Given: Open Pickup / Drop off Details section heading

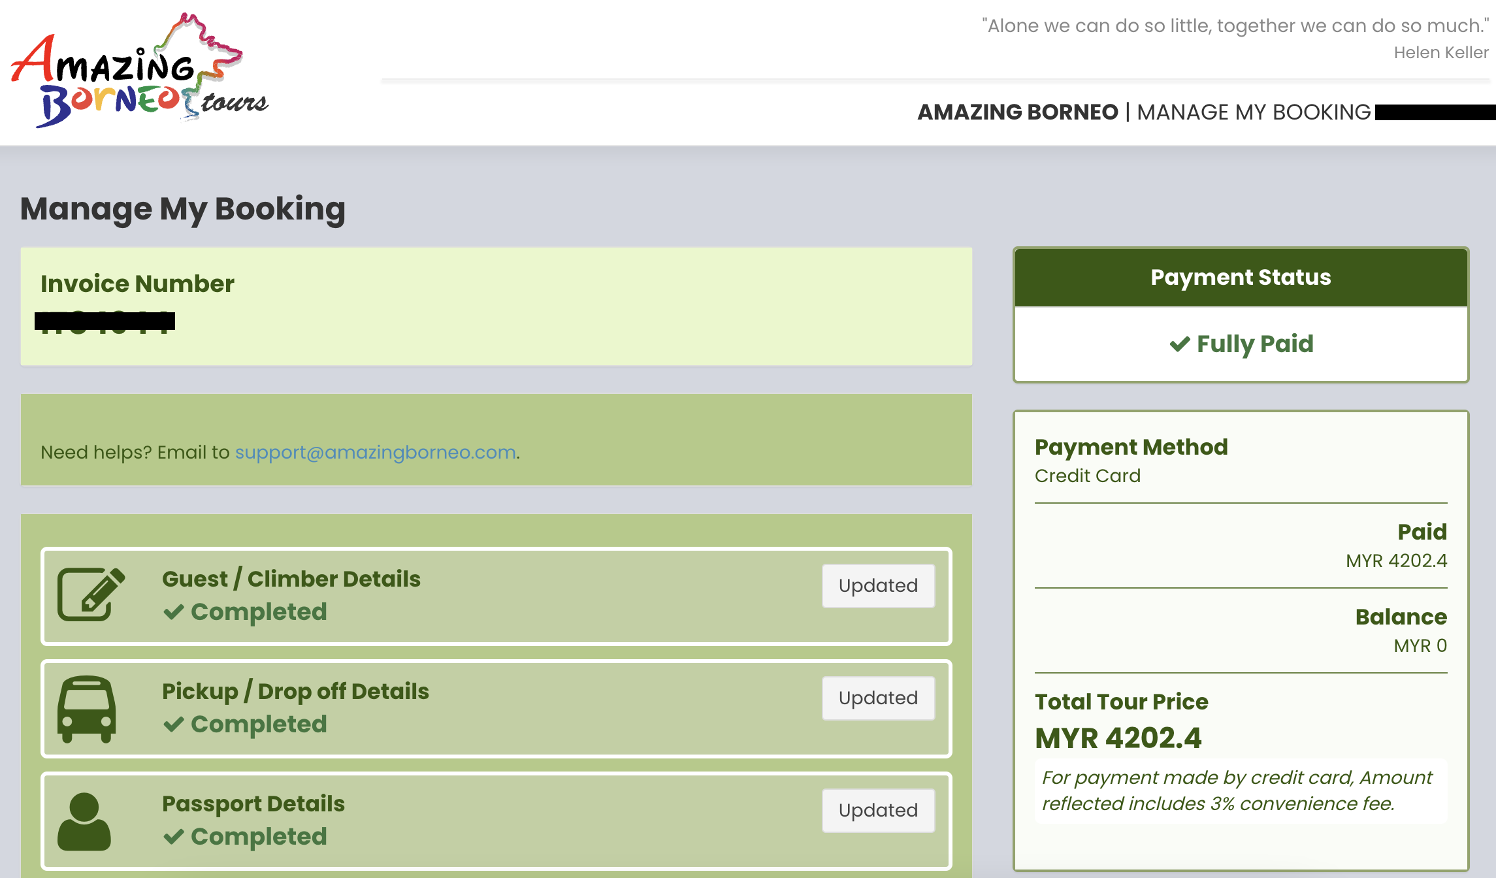Looking at the screenshot, I should coord(295,691).
